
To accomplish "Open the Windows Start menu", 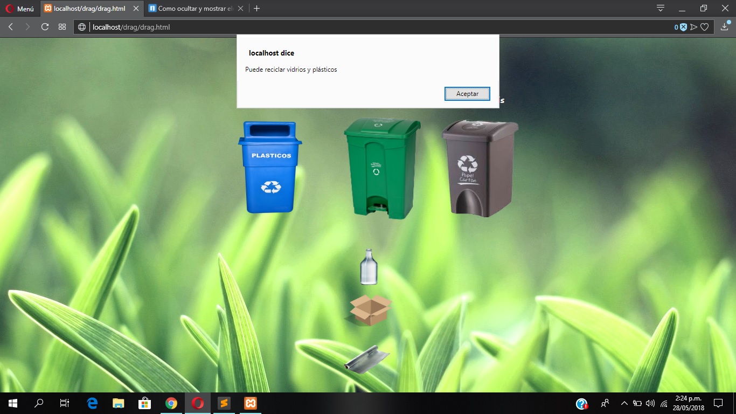I will click(x=13, y=403).
